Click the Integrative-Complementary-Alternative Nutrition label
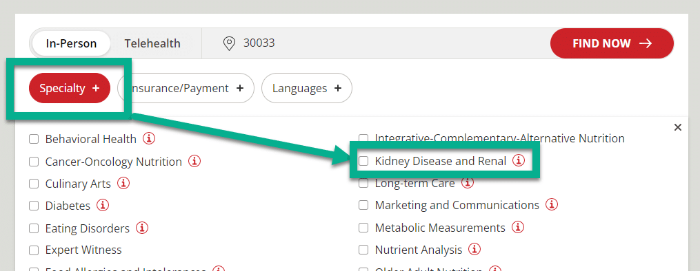Viewport: 700px width, 271px height. tap(499, 138)
